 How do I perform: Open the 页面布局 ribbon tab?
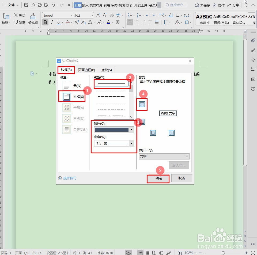point(96,5)
